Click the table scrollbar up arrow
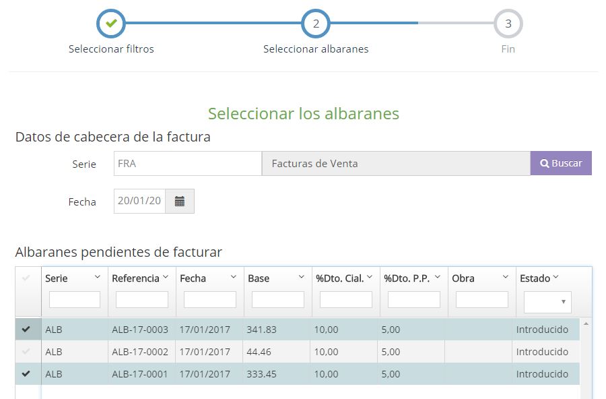The height and width of the screenshot is (399, 606). 586,324
